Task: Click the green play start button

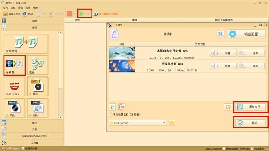Action: coord(82,14)
